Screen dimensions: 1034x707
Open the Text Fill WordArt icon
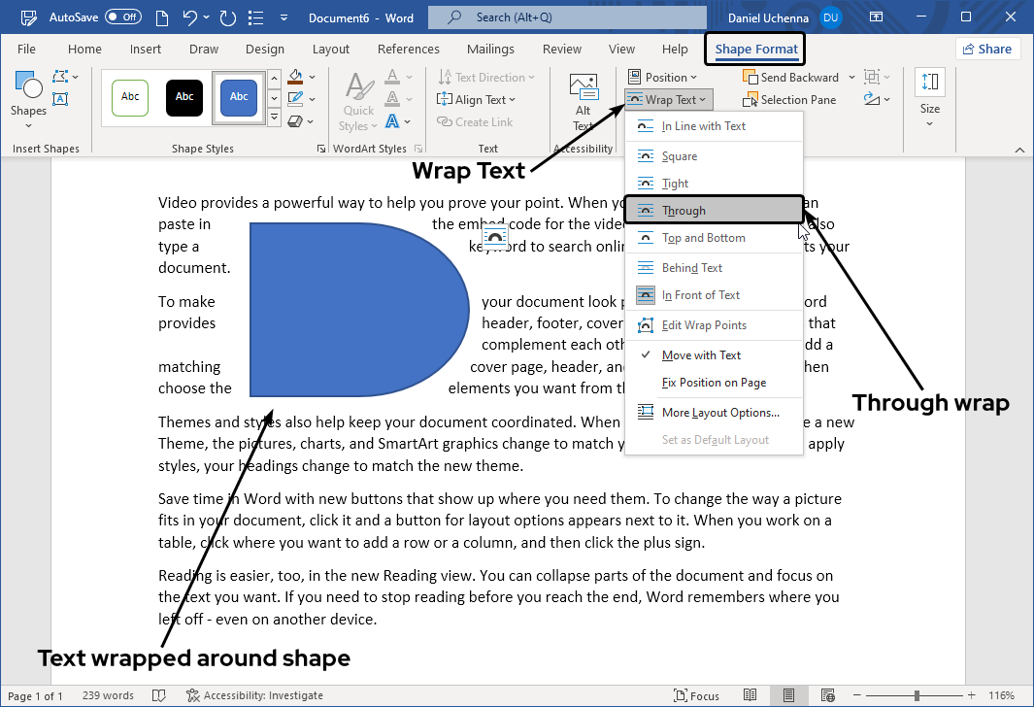pyautogui.click(x=392, y=78)
